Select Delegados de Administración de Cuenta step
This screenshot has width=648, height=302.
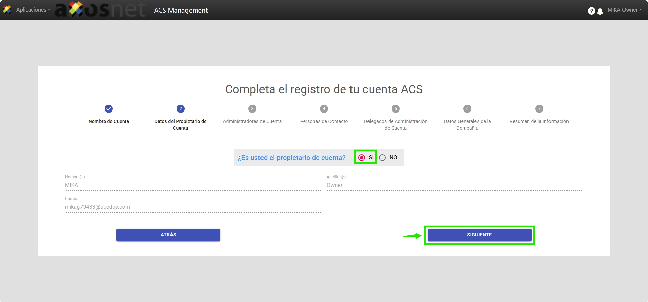[x=396, y=125]
